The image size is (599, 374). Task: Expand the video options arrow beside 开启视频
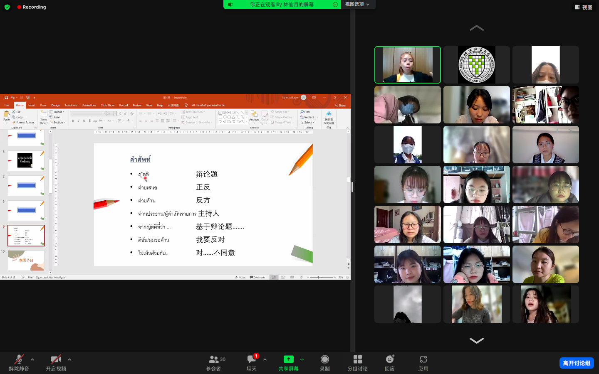[69, 359]
